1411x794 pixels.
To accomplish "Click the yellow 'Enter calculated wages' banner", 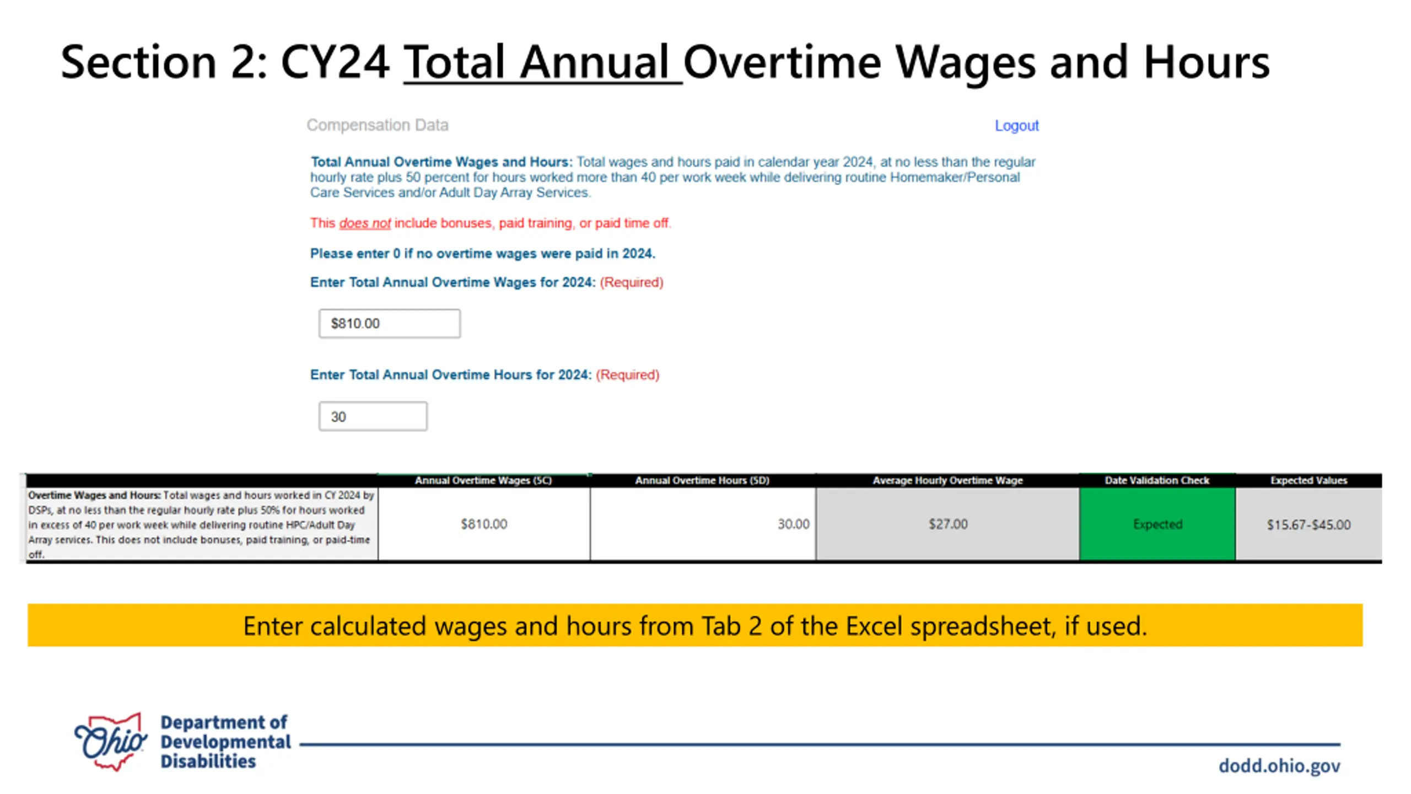I will pos(695,625).
